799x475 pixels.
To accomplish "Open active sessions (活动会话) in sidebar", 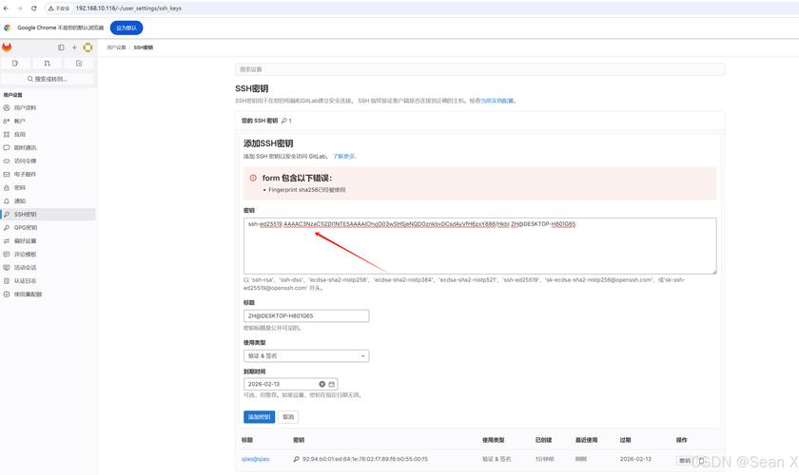I will click(48, 267).
